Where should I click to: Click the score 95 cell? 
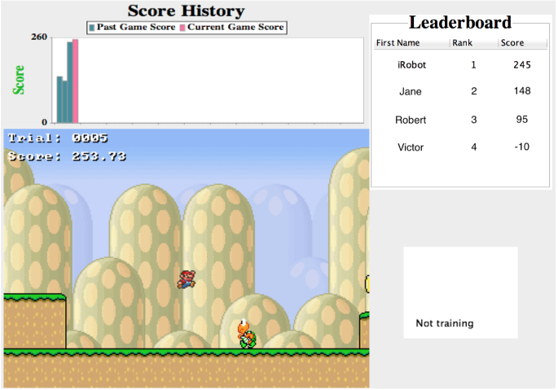pyautogui.click(x=522, y=119)
